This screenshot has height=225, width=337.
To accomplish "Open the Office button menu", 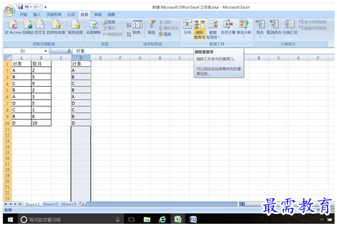I will [x=9, y=10].
